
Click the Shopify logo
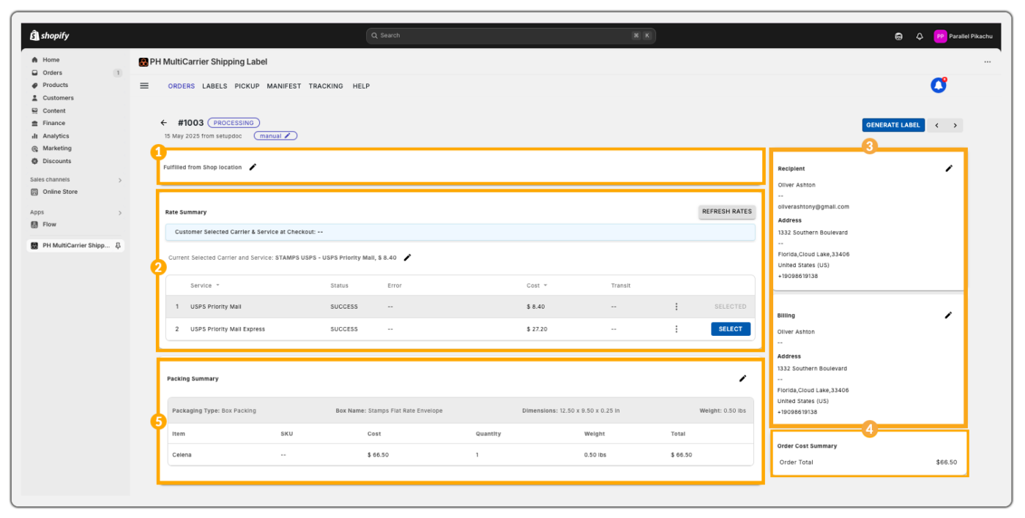click(49, 35)
